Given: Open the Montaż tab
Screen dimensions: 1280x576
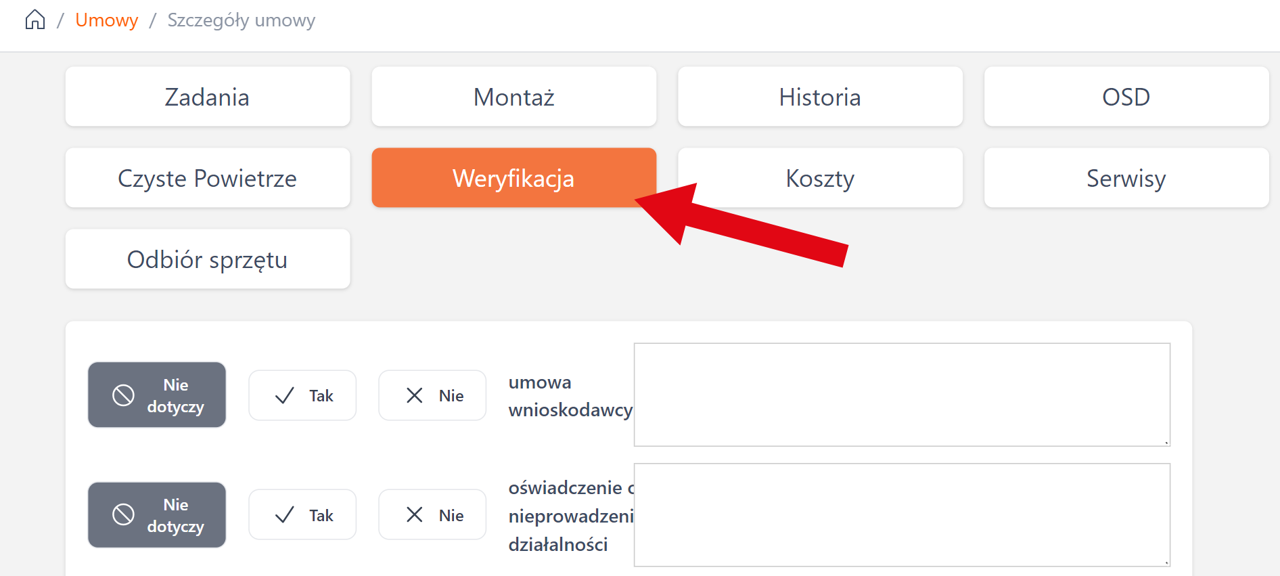Looking at the screenshot, I should click(513, 97).
